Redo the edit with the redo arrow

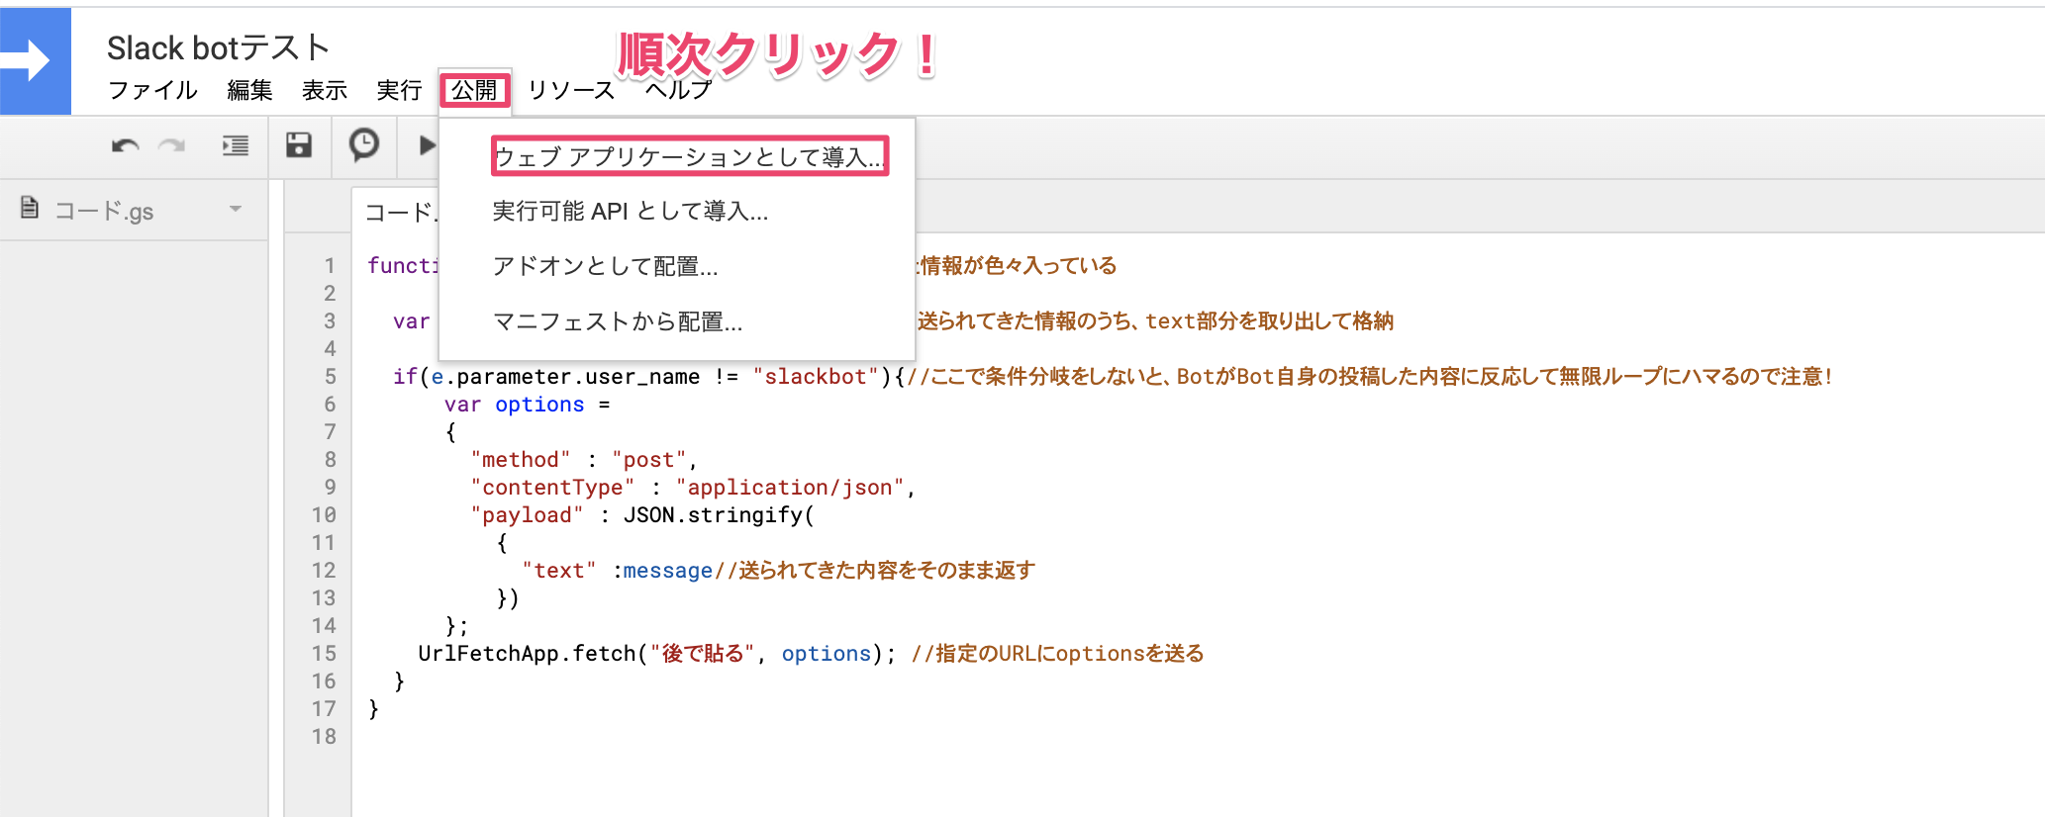point(172,146)
